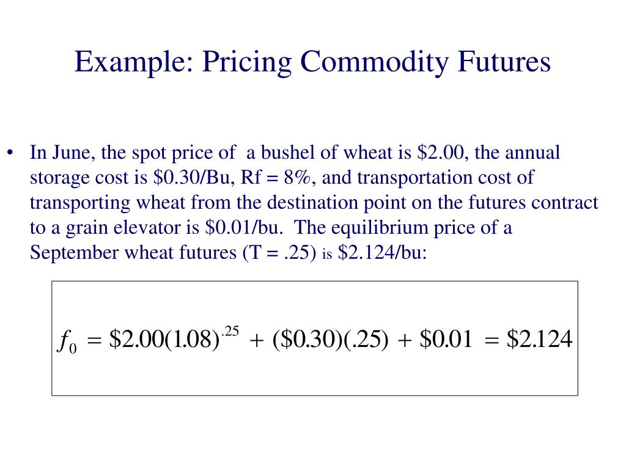Click the '$2.124' result in the equation

click(539, 340)
